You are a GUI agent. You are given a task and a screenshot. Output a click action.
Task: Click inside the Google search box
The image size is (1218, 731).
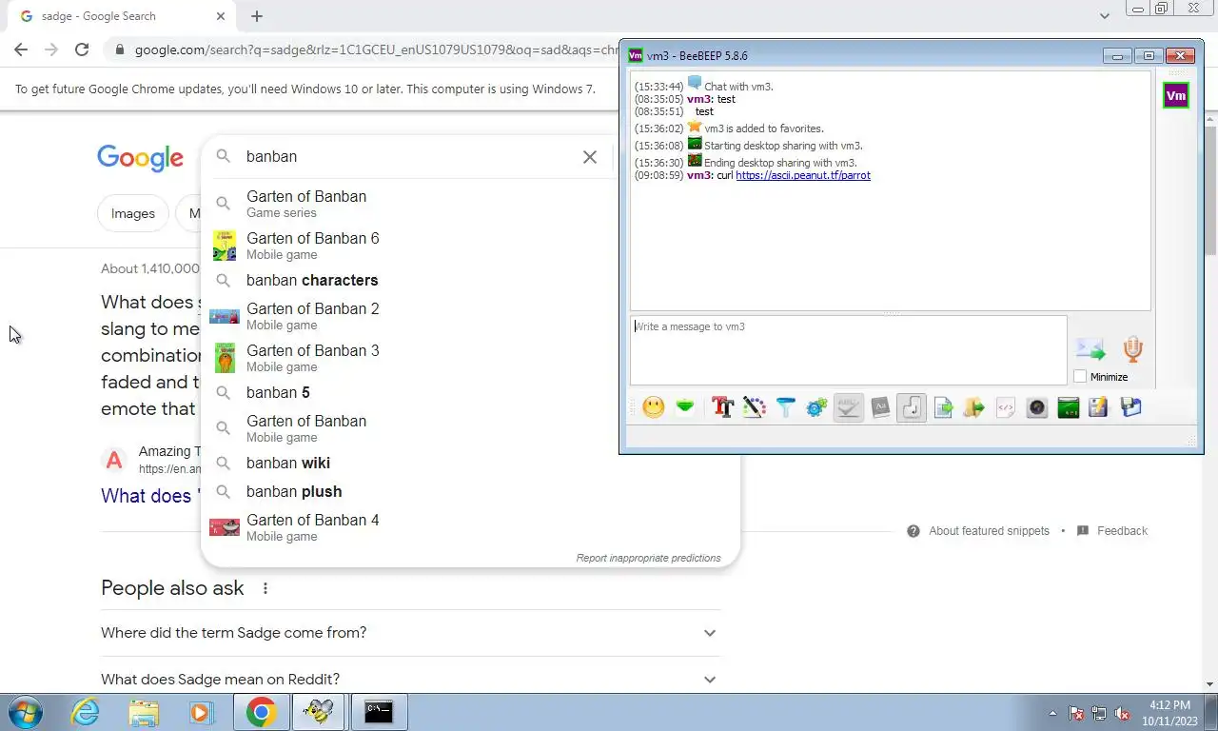(409, 157)
